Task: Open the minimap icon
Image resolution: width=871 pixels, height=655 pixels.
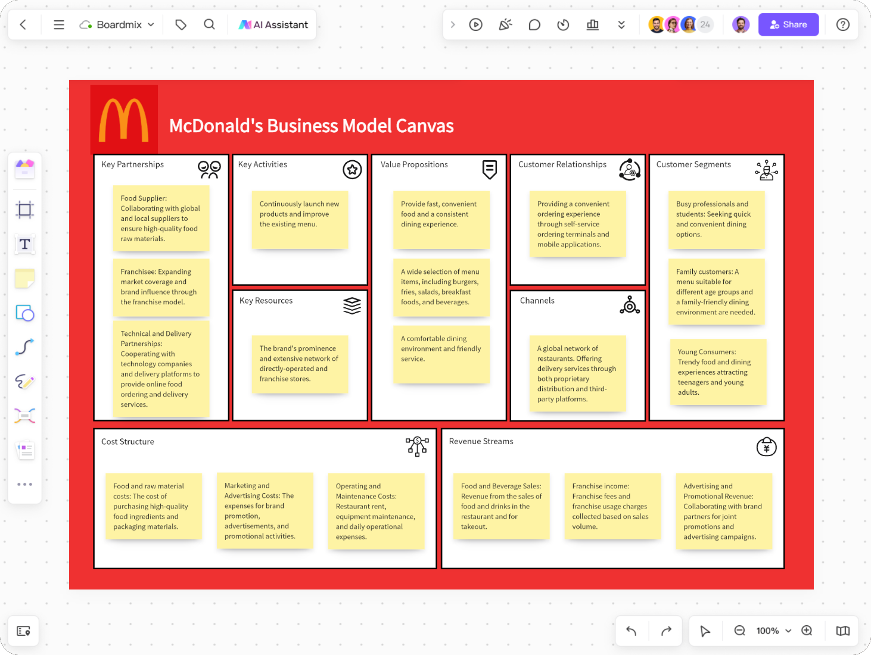Action: tap(843, 631)
